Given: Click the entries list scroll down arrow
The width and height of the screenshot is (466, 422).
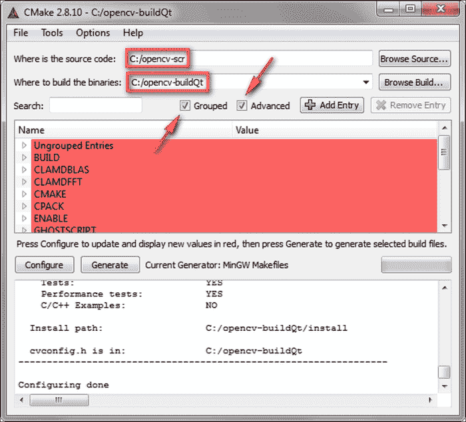Looking at the screenshot, I should 445,226.
